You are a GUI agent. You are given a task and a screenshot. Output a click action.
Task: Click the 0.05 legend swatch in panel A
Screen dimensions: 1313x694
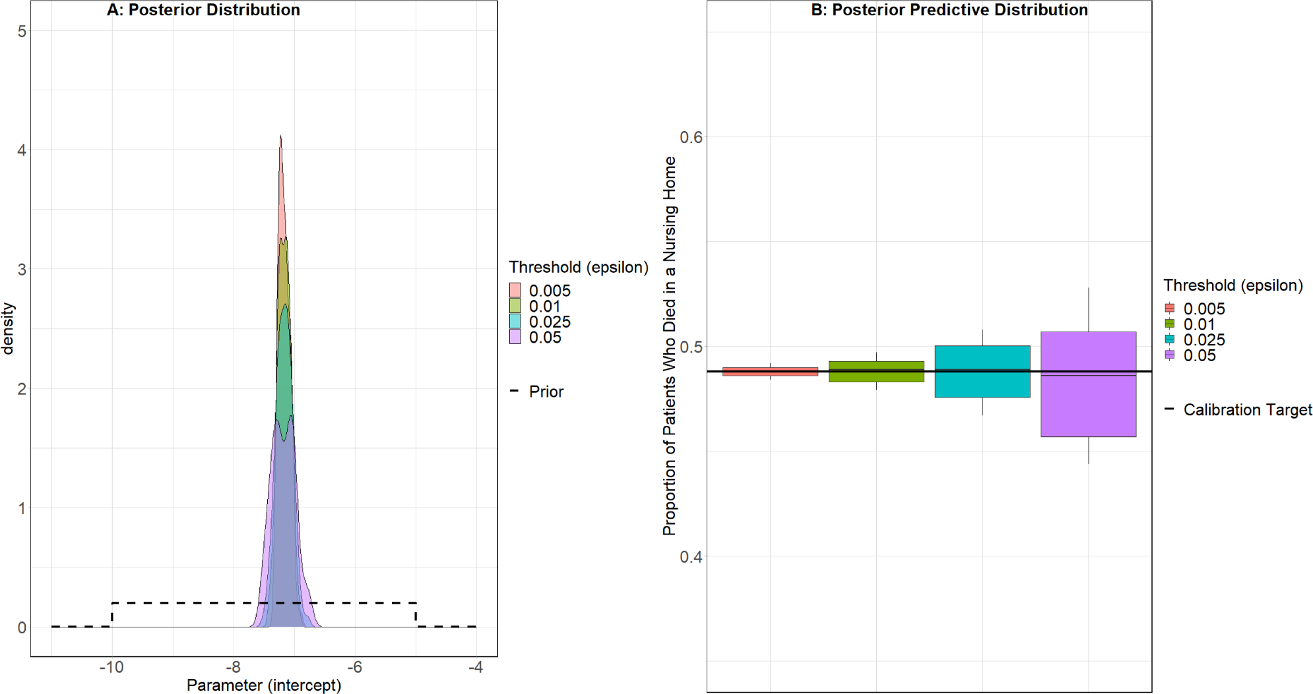point(515,337)
